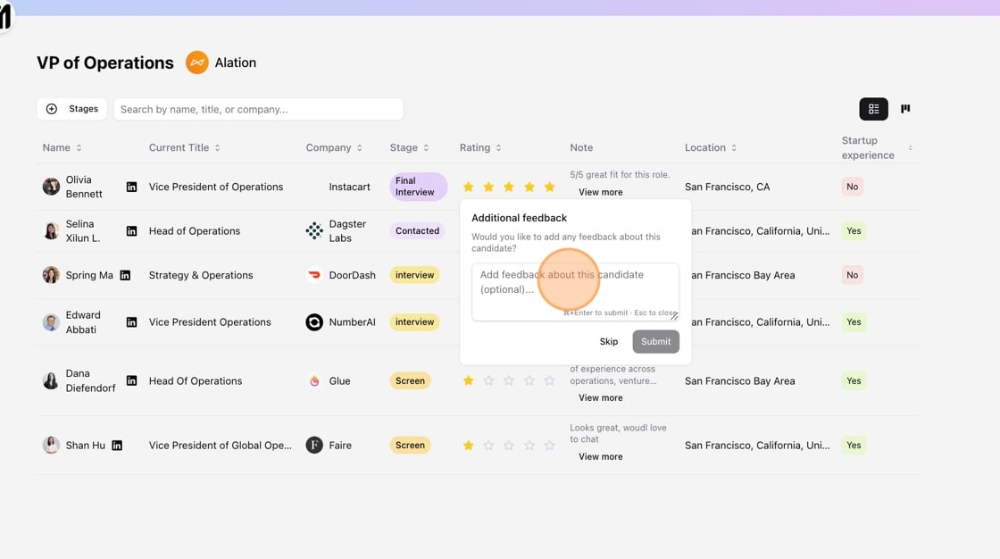Click 'Head of Operations' title for Selina
Viewport: 1000px width, 559px height.
pyautogui.click(x=195, y=231)
